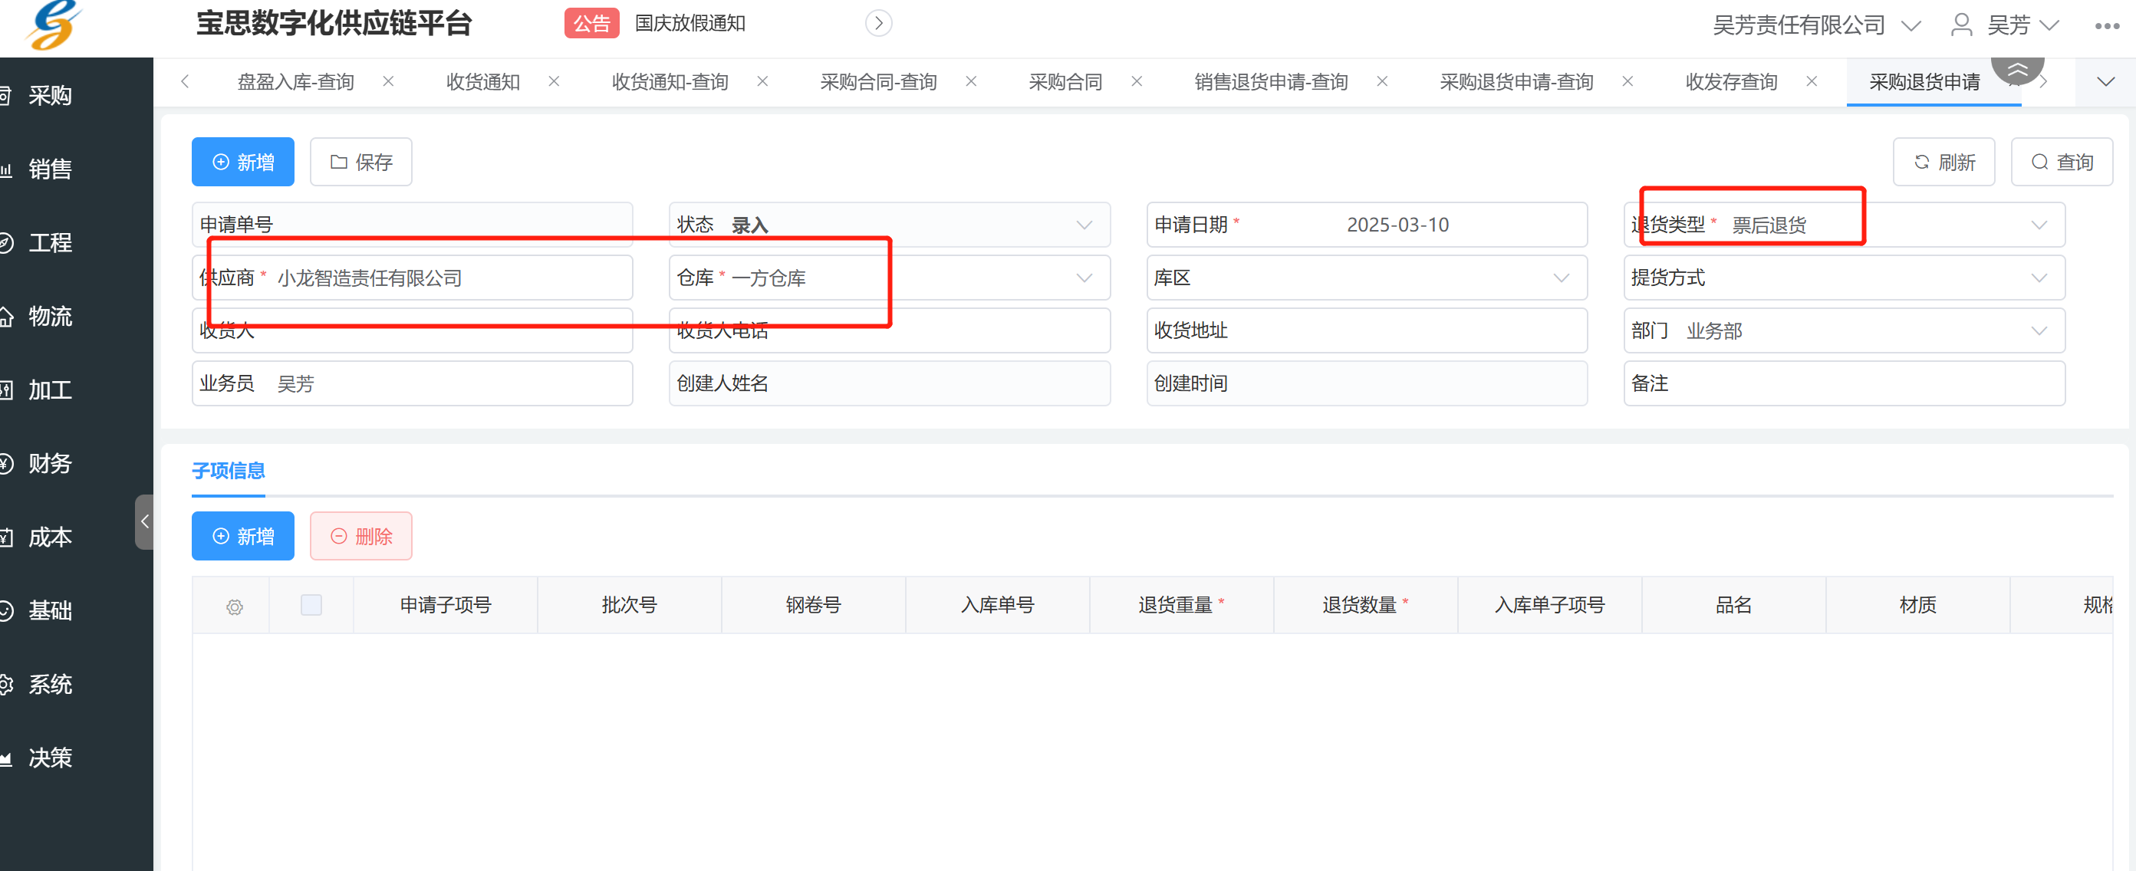
Task: Open the more options ellipsis menu
Action: [x=2106, y=26]
